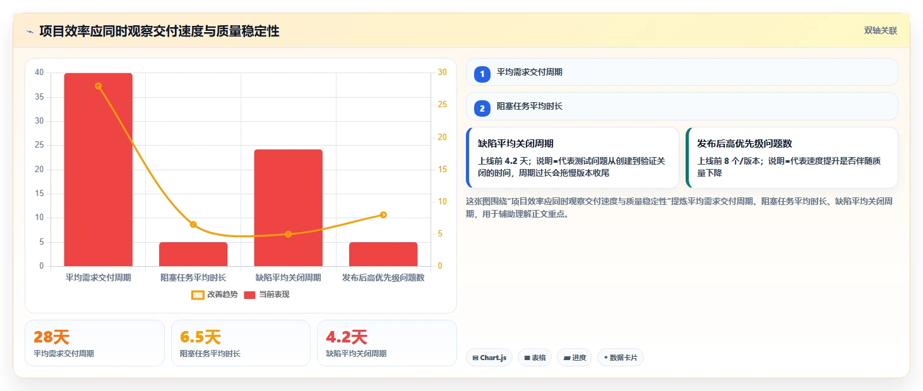Image resolution: width=923 pixels, height=391 pixels.
Task: Click the number 1 badge icon
Action: coord(482,74)
